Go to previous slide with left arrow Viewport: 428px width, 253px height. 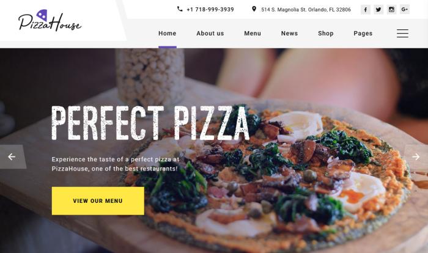point(12,156)
